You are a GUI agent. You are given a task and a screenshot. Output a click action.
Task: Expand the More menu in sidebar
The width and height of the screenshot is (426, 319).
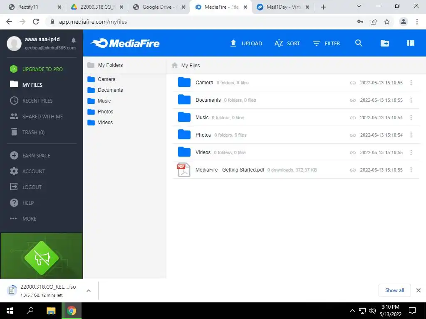coord(23,218)
